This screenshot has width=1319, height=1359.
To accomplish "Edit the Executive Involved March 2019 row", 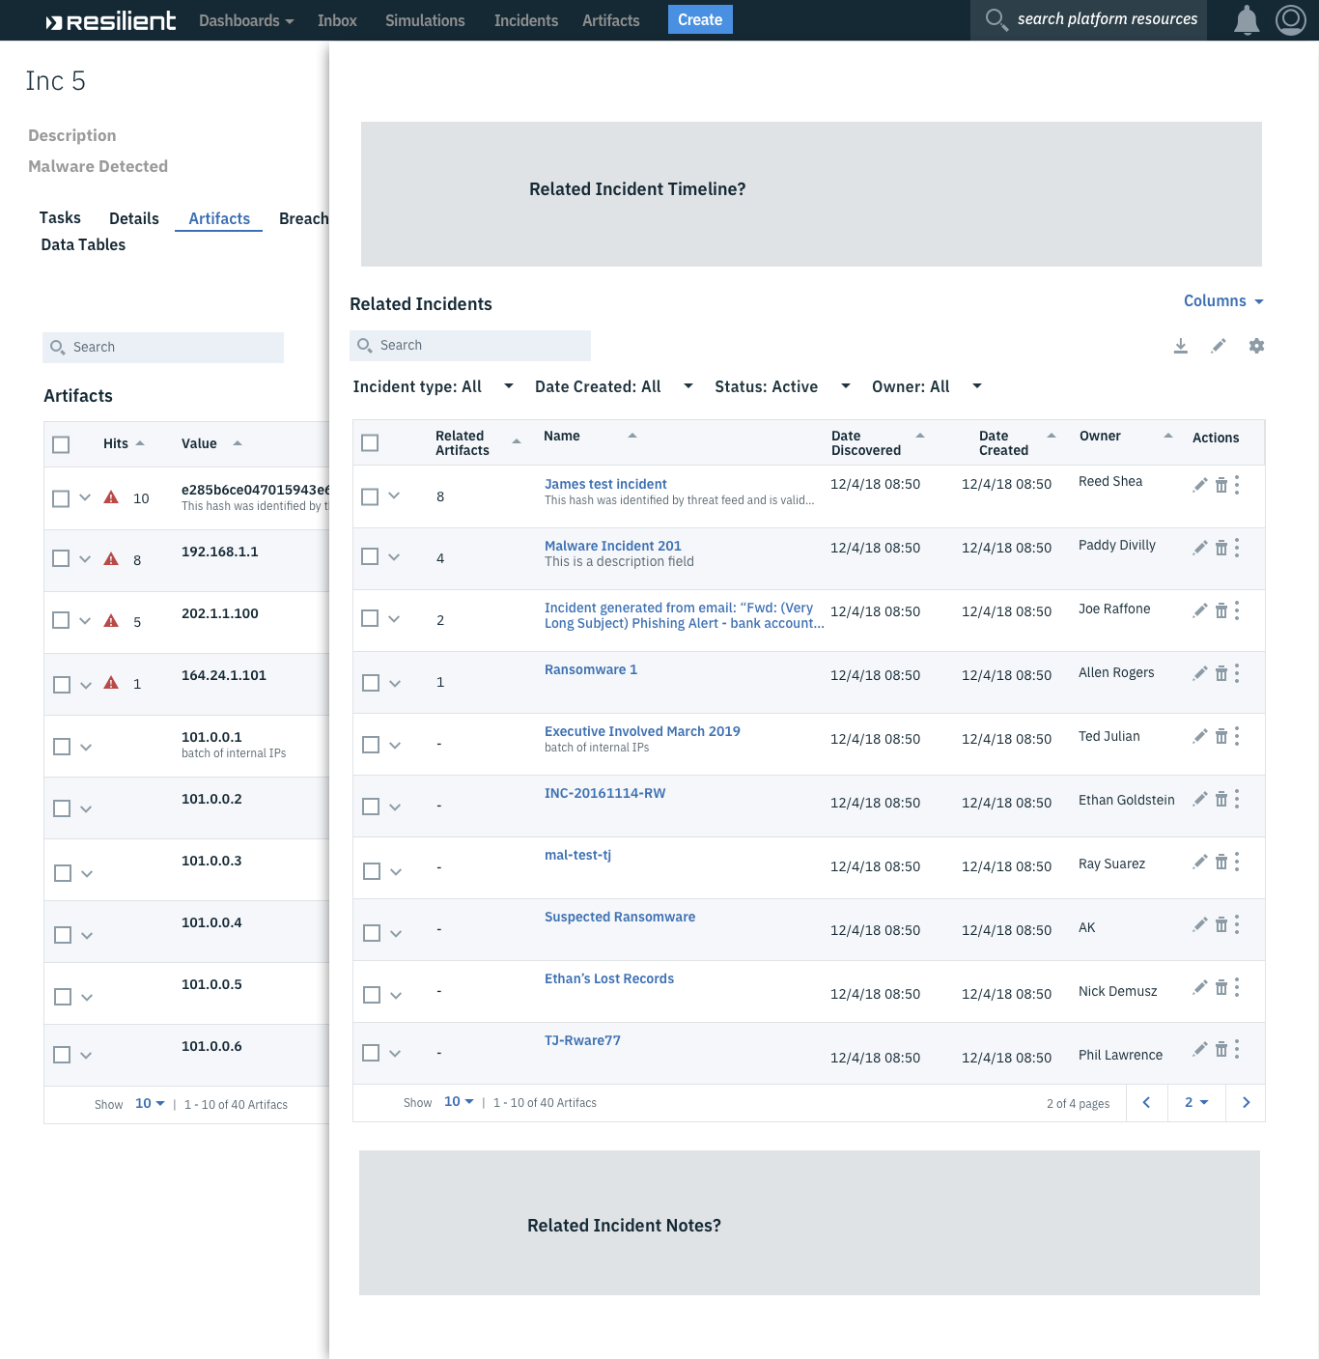I will [1200, 736].
